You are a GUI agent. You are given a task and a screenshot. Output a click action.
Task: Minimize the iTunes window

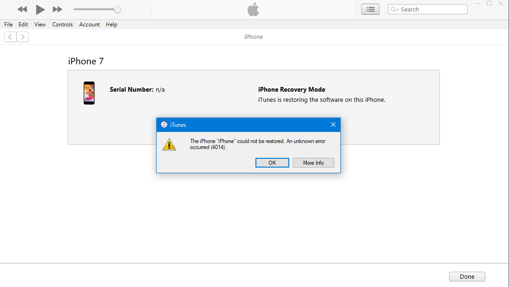point(477,4)
